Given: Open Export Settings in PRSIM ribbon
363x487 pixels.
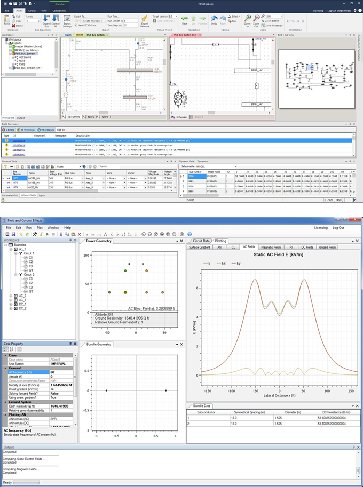Looking at the screenshot, I should pyautogui.click(x=67, y=20).
